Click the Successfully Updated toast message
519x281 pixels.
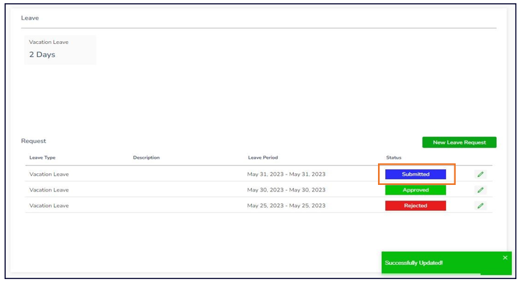point(414,263)
